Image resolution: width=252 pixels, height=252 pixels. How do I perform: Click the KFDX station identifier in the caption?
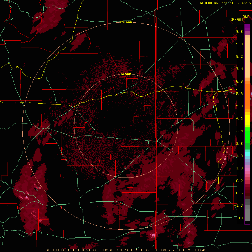(161, 250)
